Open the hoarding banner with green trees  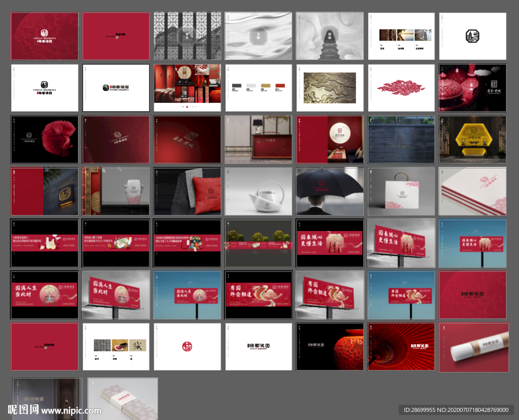click(258, 243)
